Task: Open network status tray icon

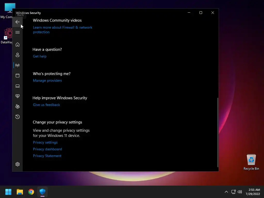Action: 233,192
